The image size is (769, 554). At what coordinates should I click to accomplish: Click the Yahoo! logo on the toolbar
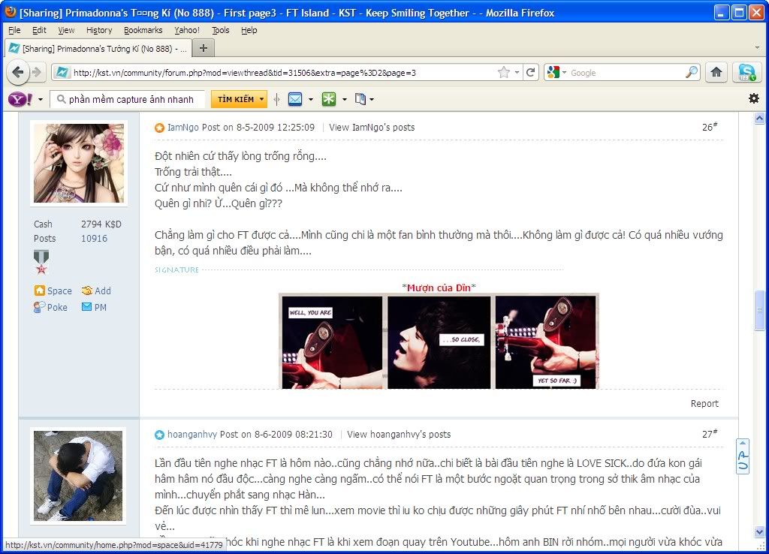coord(20,100)
